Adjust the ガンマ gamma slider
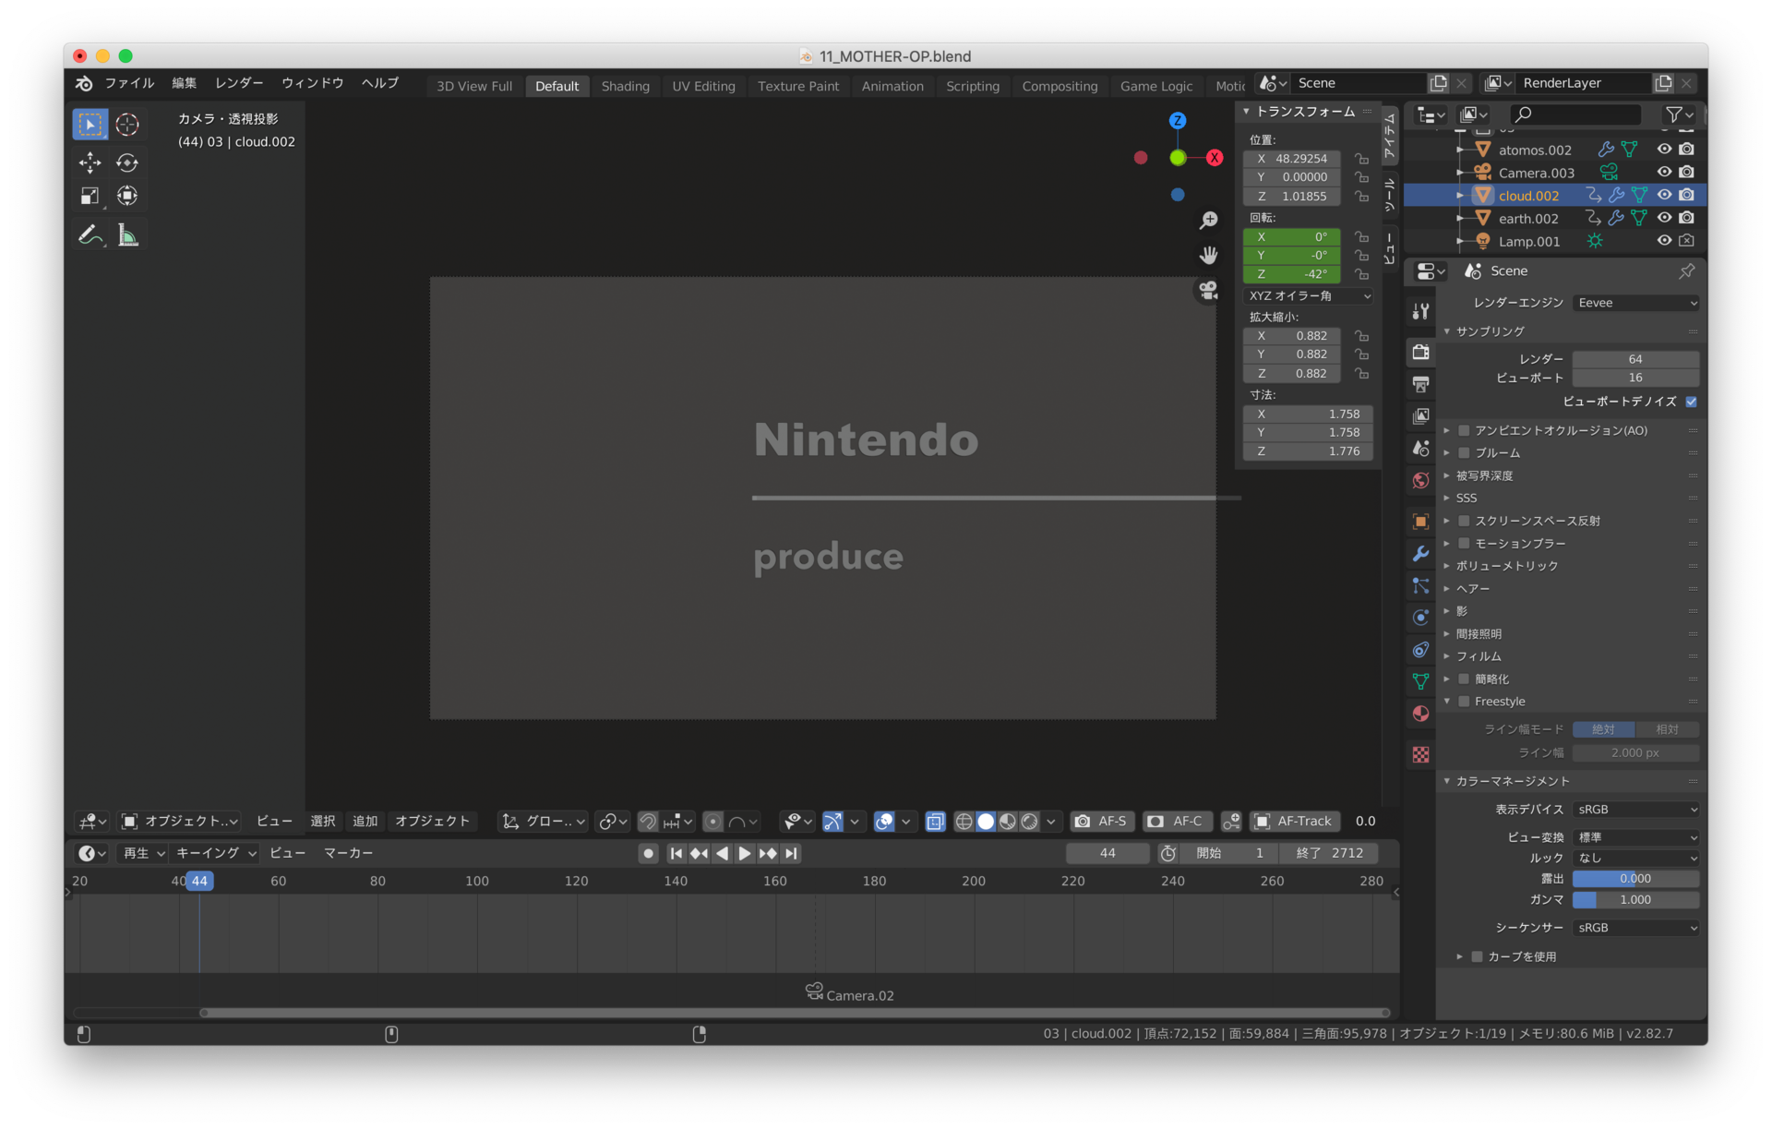Image resolution: width=1772 pixels, height=1130 pixels. pyautogui.click(x=1635, y=900)
